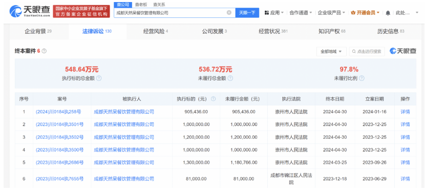Click 详情 for case 执3500号
The height and width of the screenshot is (193, 425).
click(x=405, y=150)
